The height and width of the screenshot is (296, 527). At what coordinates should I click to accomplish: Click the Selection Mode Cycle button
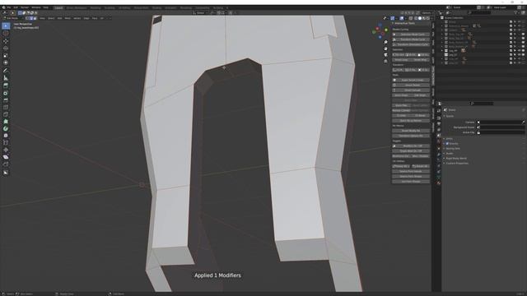(411, 35)
